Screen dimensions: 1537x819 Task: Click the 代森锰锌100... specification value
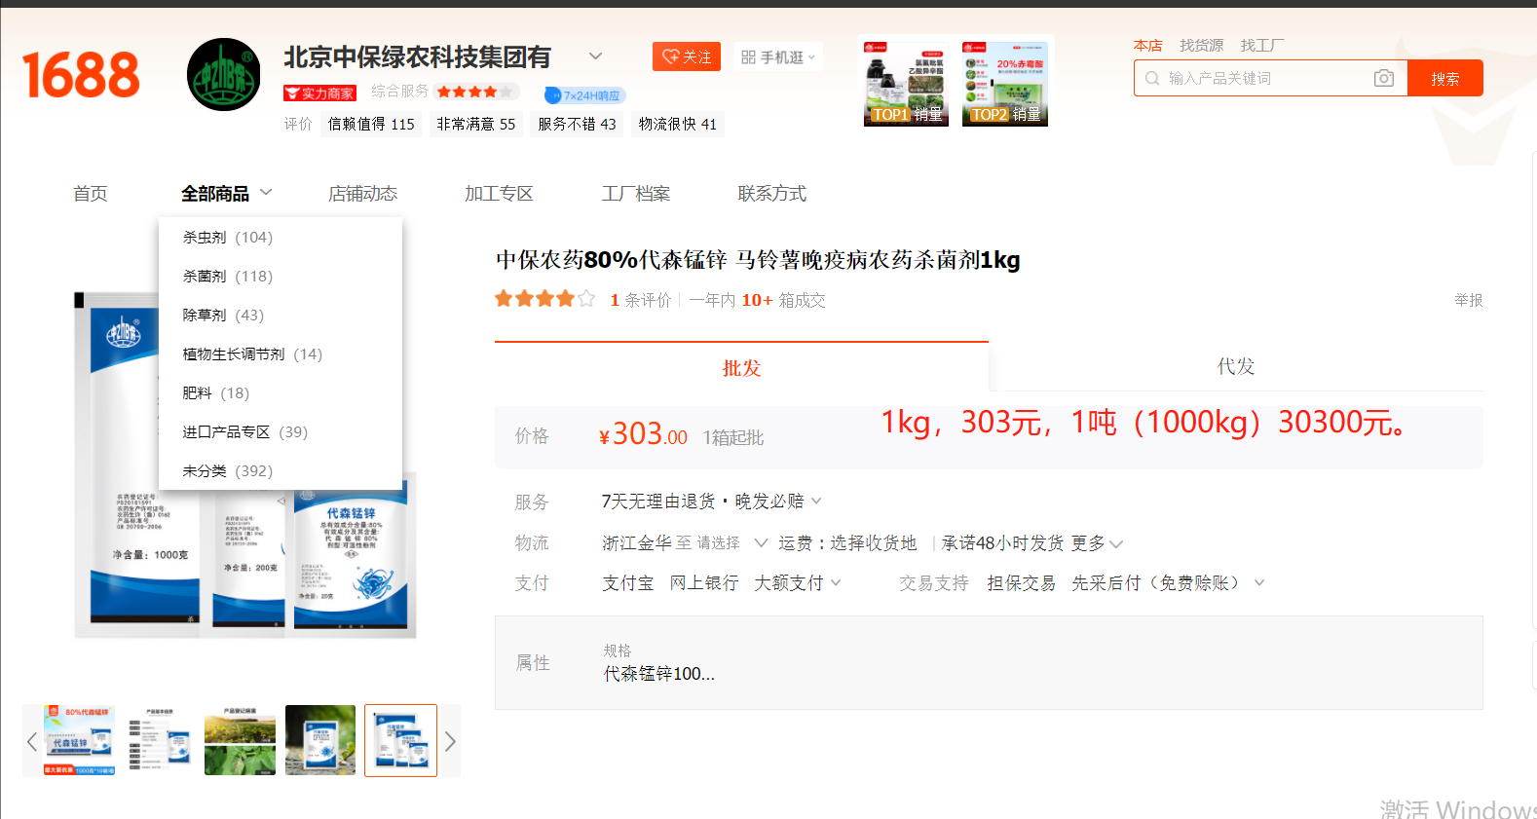coord(659,674)
